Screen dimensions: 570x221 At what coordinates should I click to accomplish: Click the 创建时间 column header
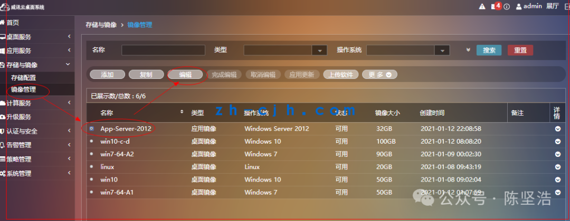pos(432,113)
